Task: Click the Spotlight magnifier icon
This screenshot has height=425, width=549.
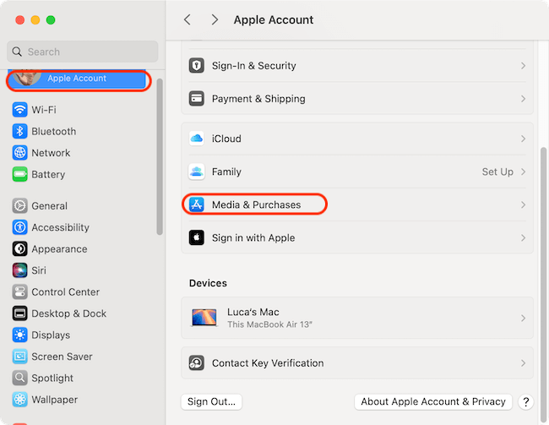Action: [x=20, y=378]
